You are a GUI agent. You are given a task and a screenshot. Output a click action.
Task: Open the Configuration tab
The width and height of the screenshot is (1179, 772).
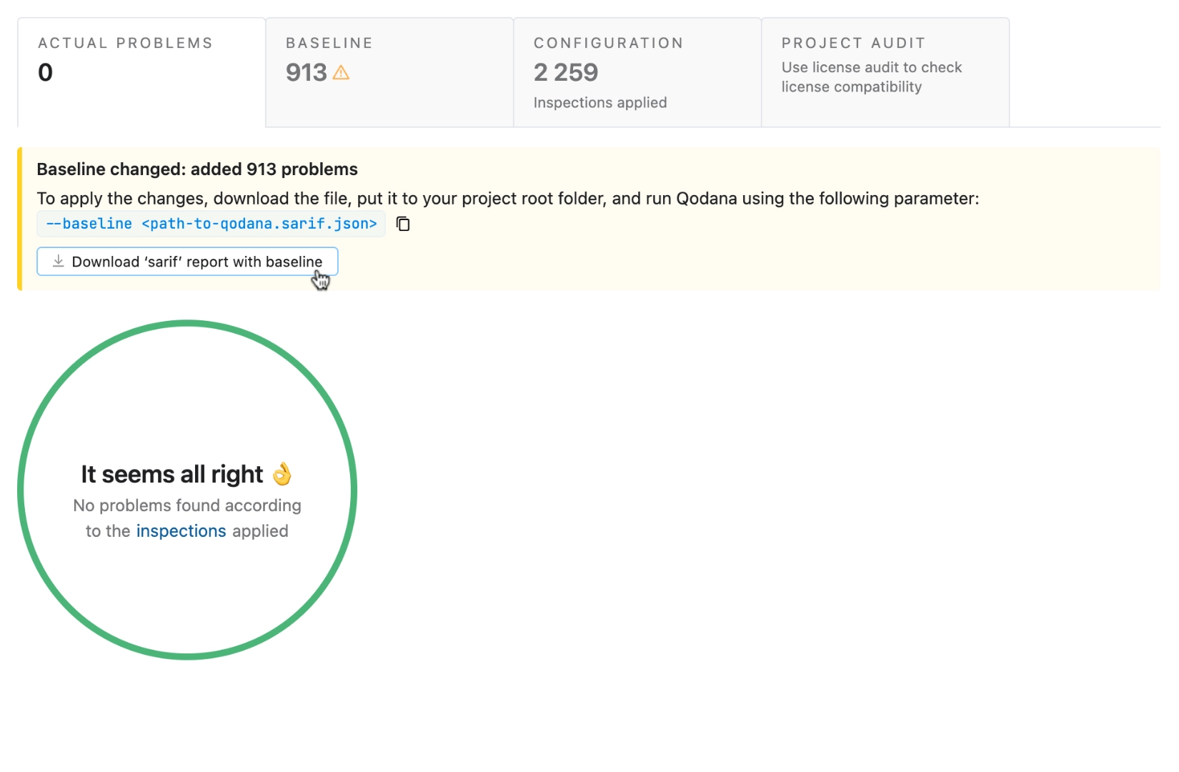coord(637,72)
